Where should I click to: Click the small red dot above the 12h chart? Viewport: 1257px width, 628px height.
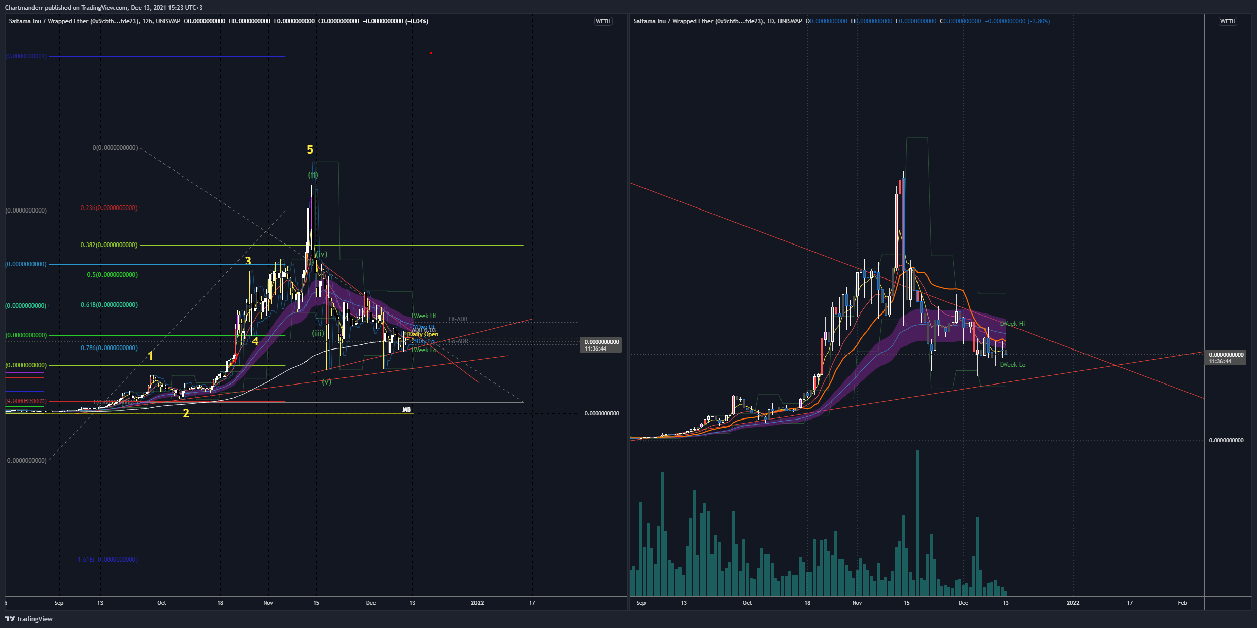[431, 53]
